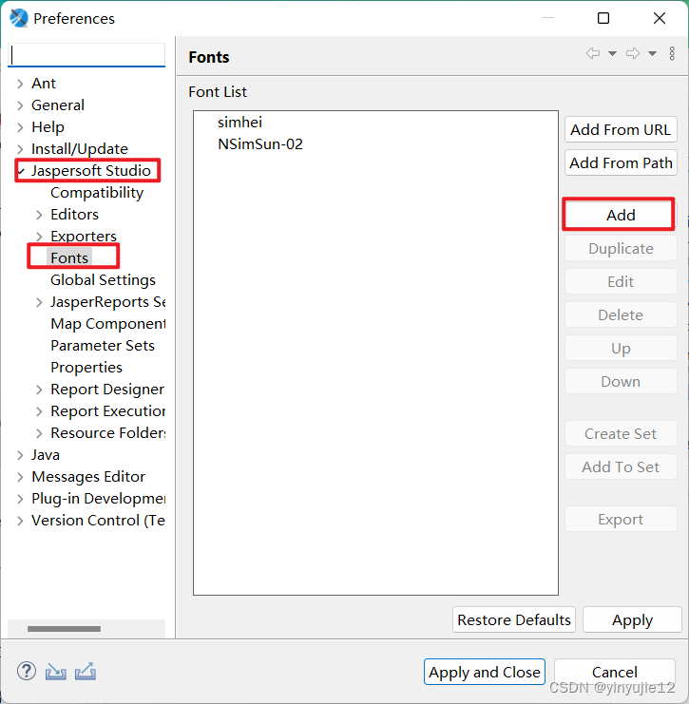Expand the General tree node
The width and height of the screenshot is (689, 704).
[20, 105]
